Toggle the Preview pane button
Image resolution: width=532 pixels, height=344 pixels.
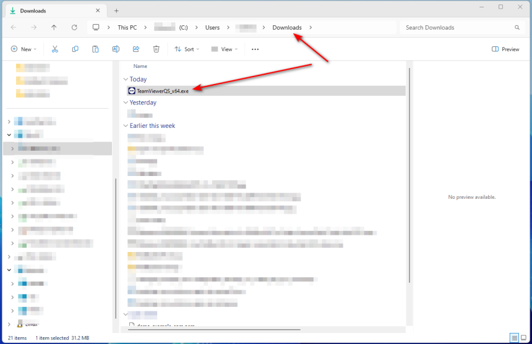505,49
